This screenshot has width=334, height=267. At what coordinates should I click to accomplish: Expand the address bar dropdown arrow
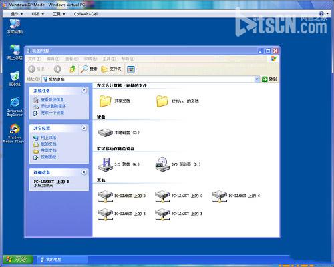tap(257, 79)
